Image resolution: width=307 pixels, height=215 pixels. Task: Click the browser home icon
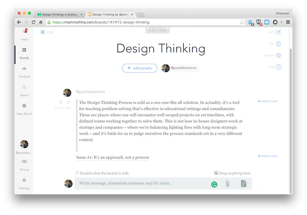point(41,22)
